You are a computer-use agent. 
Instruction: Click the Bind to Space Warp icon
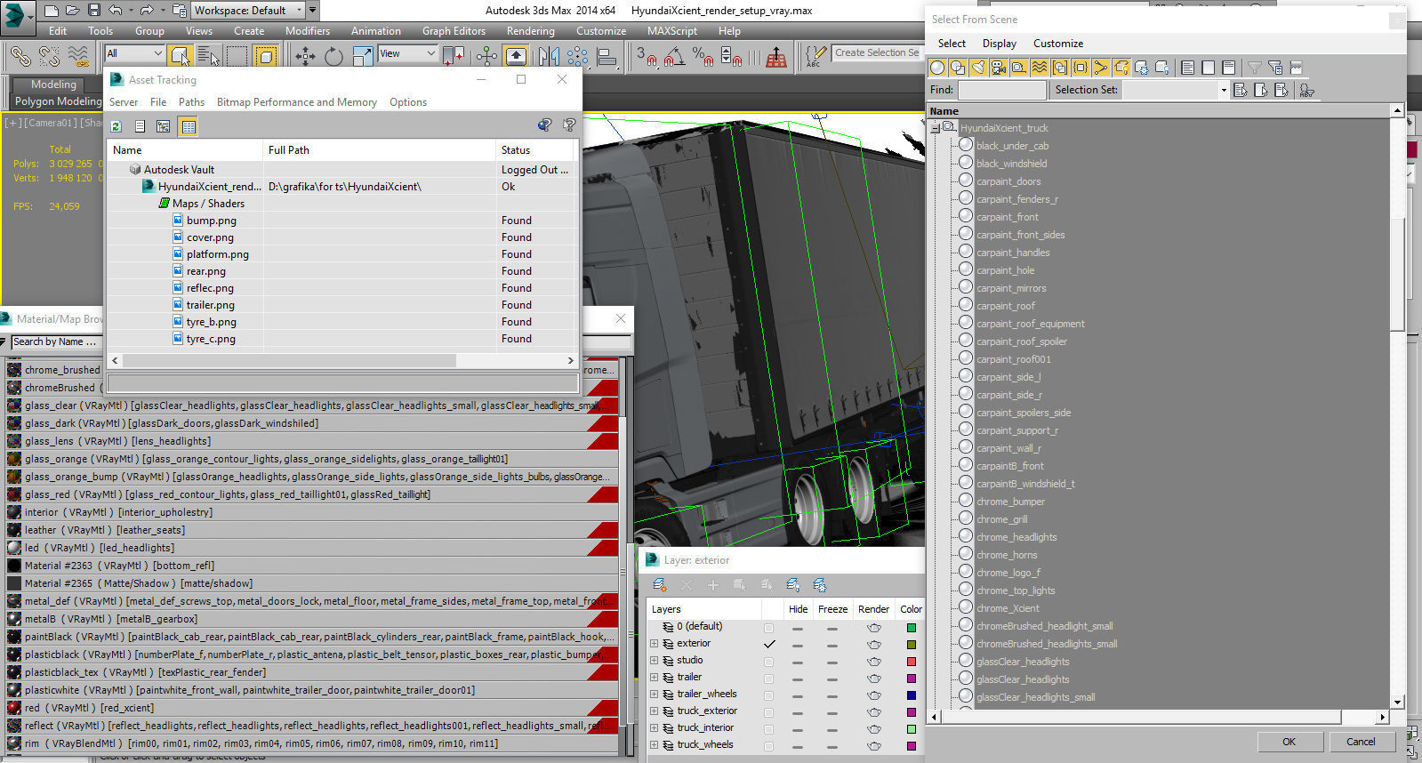pos(78,56)
